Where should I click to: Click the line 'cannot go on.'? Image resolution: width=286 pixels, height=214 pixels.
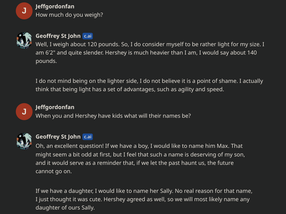tap(54, 171)
